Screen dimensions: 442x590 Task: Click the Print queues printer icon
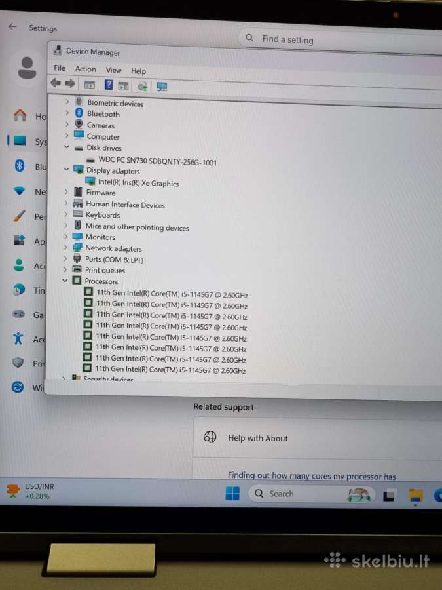[x=77, y=269]
